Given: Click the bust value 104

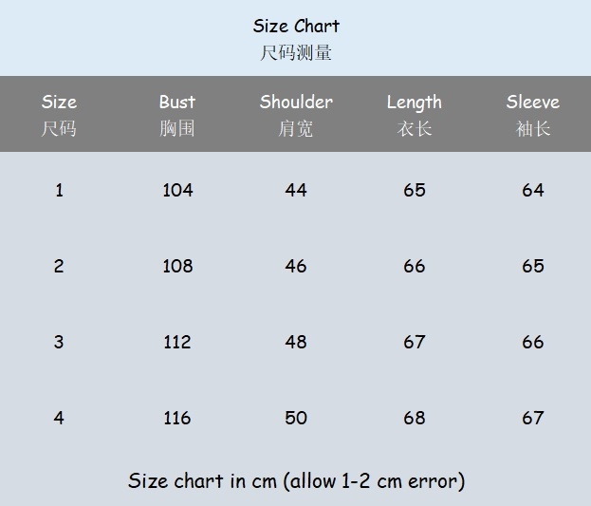Looking at the screenshot, I should (177, 190).
